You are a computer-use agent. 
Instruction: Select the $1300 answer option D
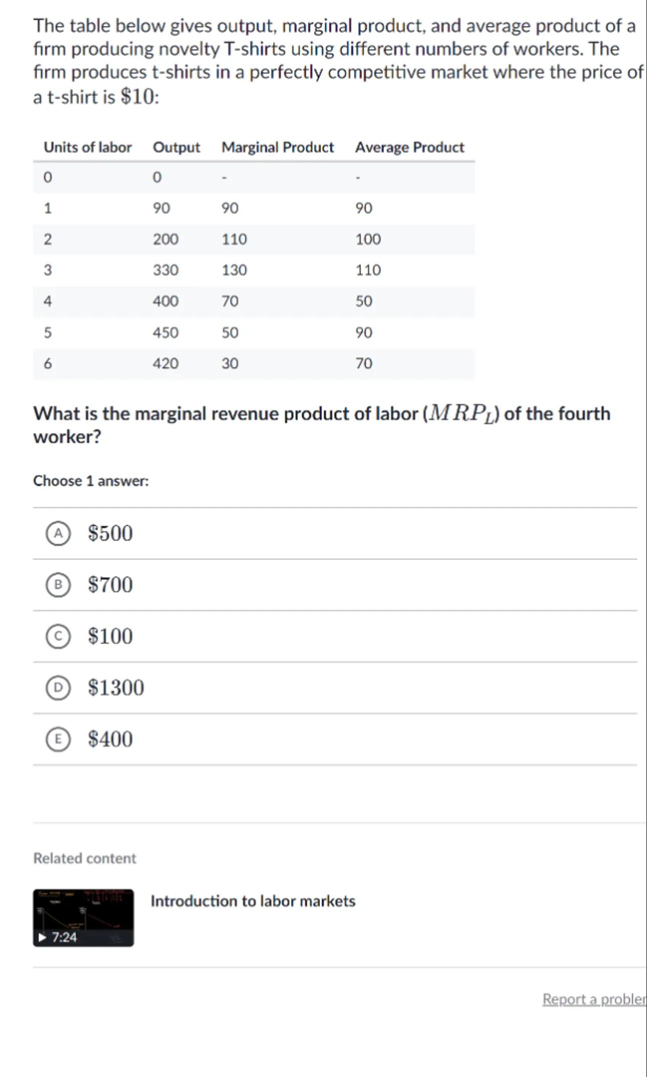pyautogui.click(x=58, y=688)
